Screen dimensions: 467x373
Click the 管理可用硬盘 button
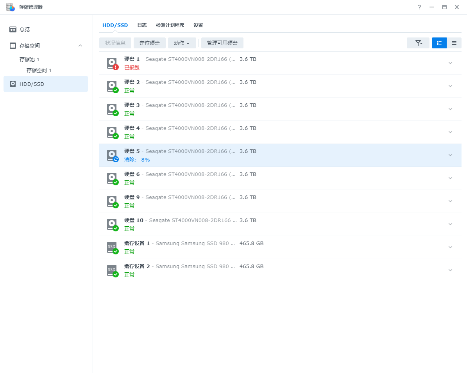click(222, 43)
